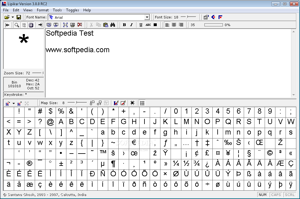
Task: Click the NUM status bar indicator
Action: click(x=263, y=195)
